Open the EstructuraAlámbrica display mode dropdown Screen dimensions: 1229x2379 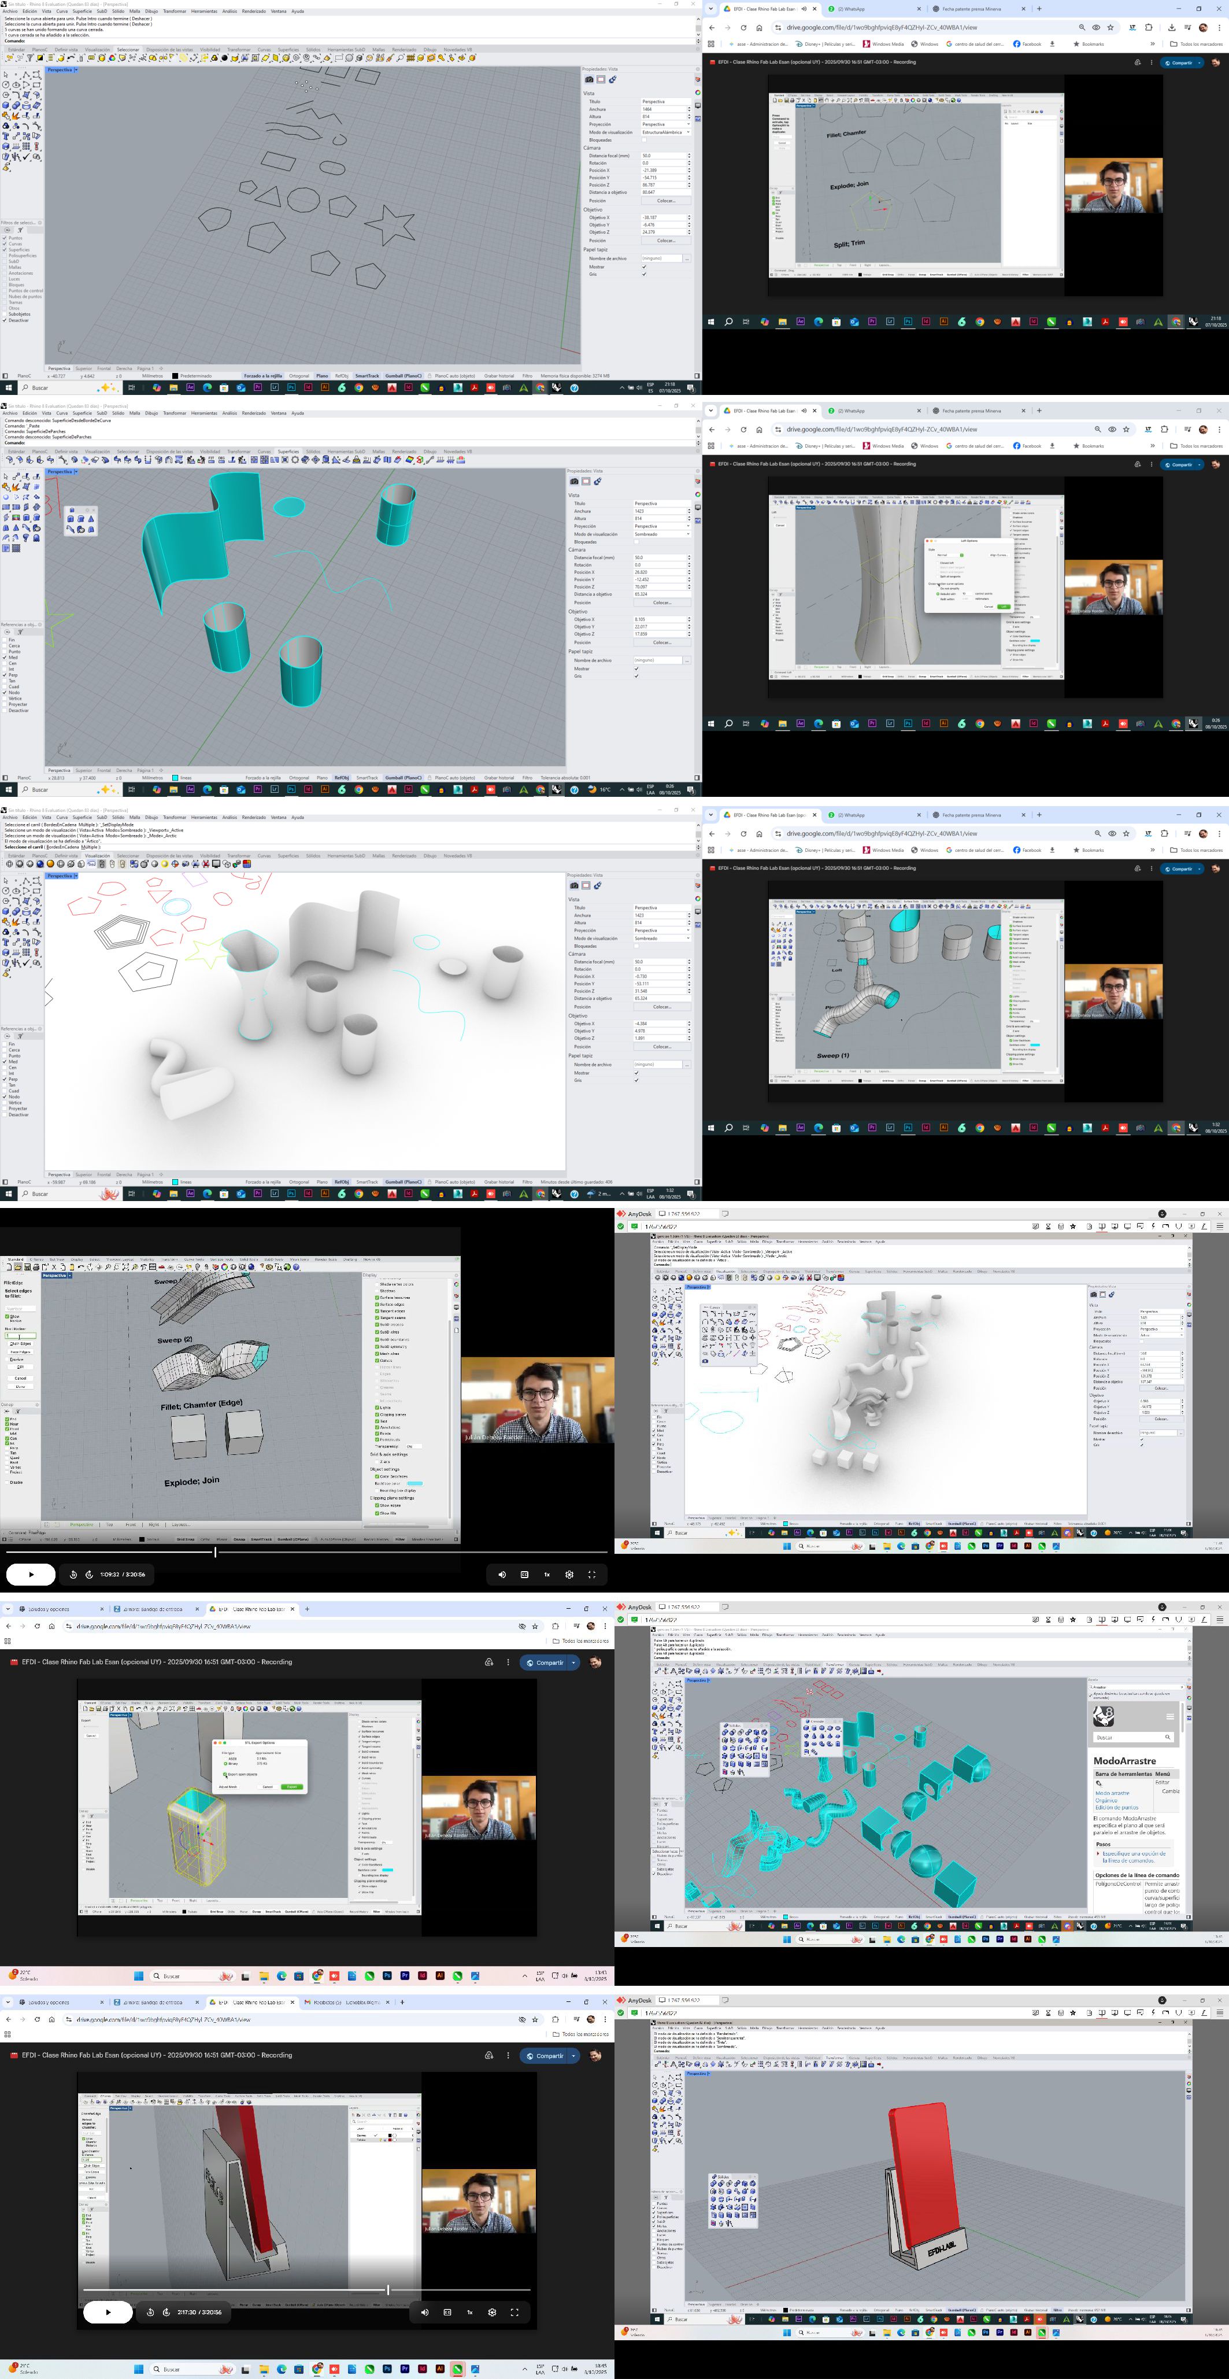tap(665, 132)
